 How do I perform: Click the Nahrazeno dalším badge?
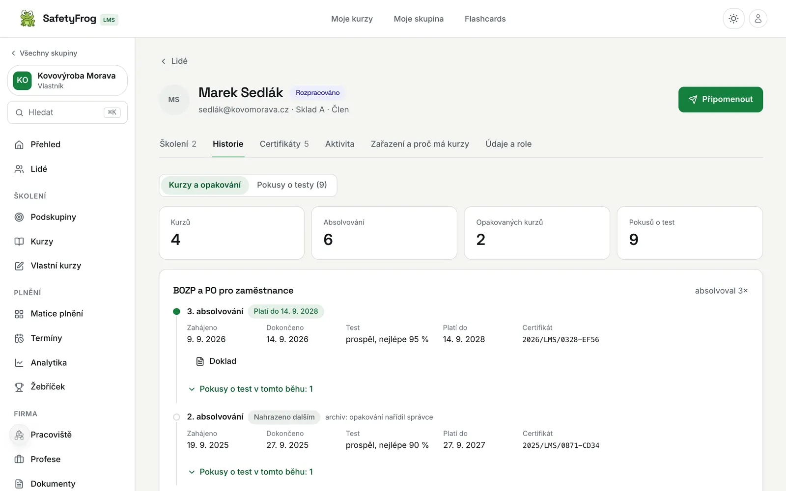(284, 417)
